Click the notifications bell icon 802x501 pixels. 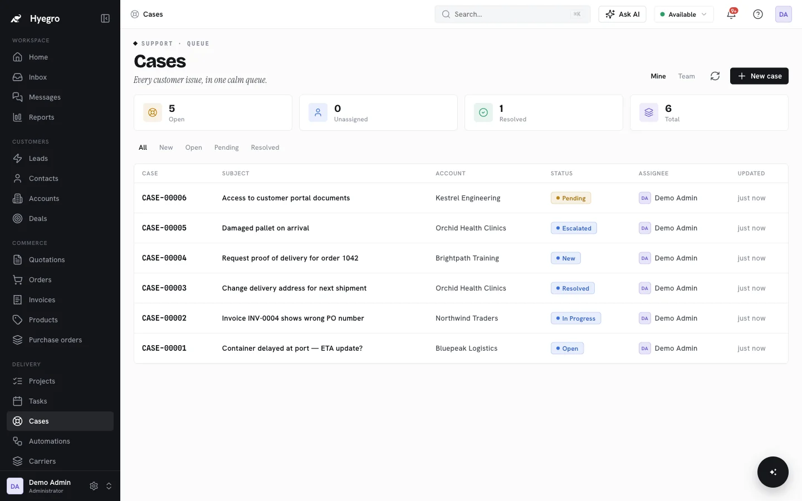[731, 14]
